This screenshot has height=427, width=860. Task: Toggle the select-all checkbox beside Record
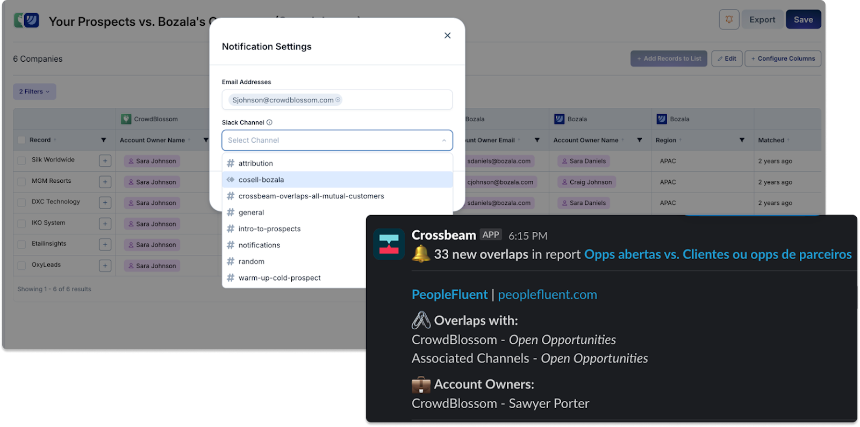click(x=21, y=140)
